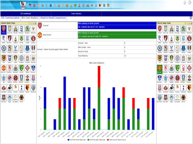Choose Tottenham as the home team

click(x=21, y=88)
